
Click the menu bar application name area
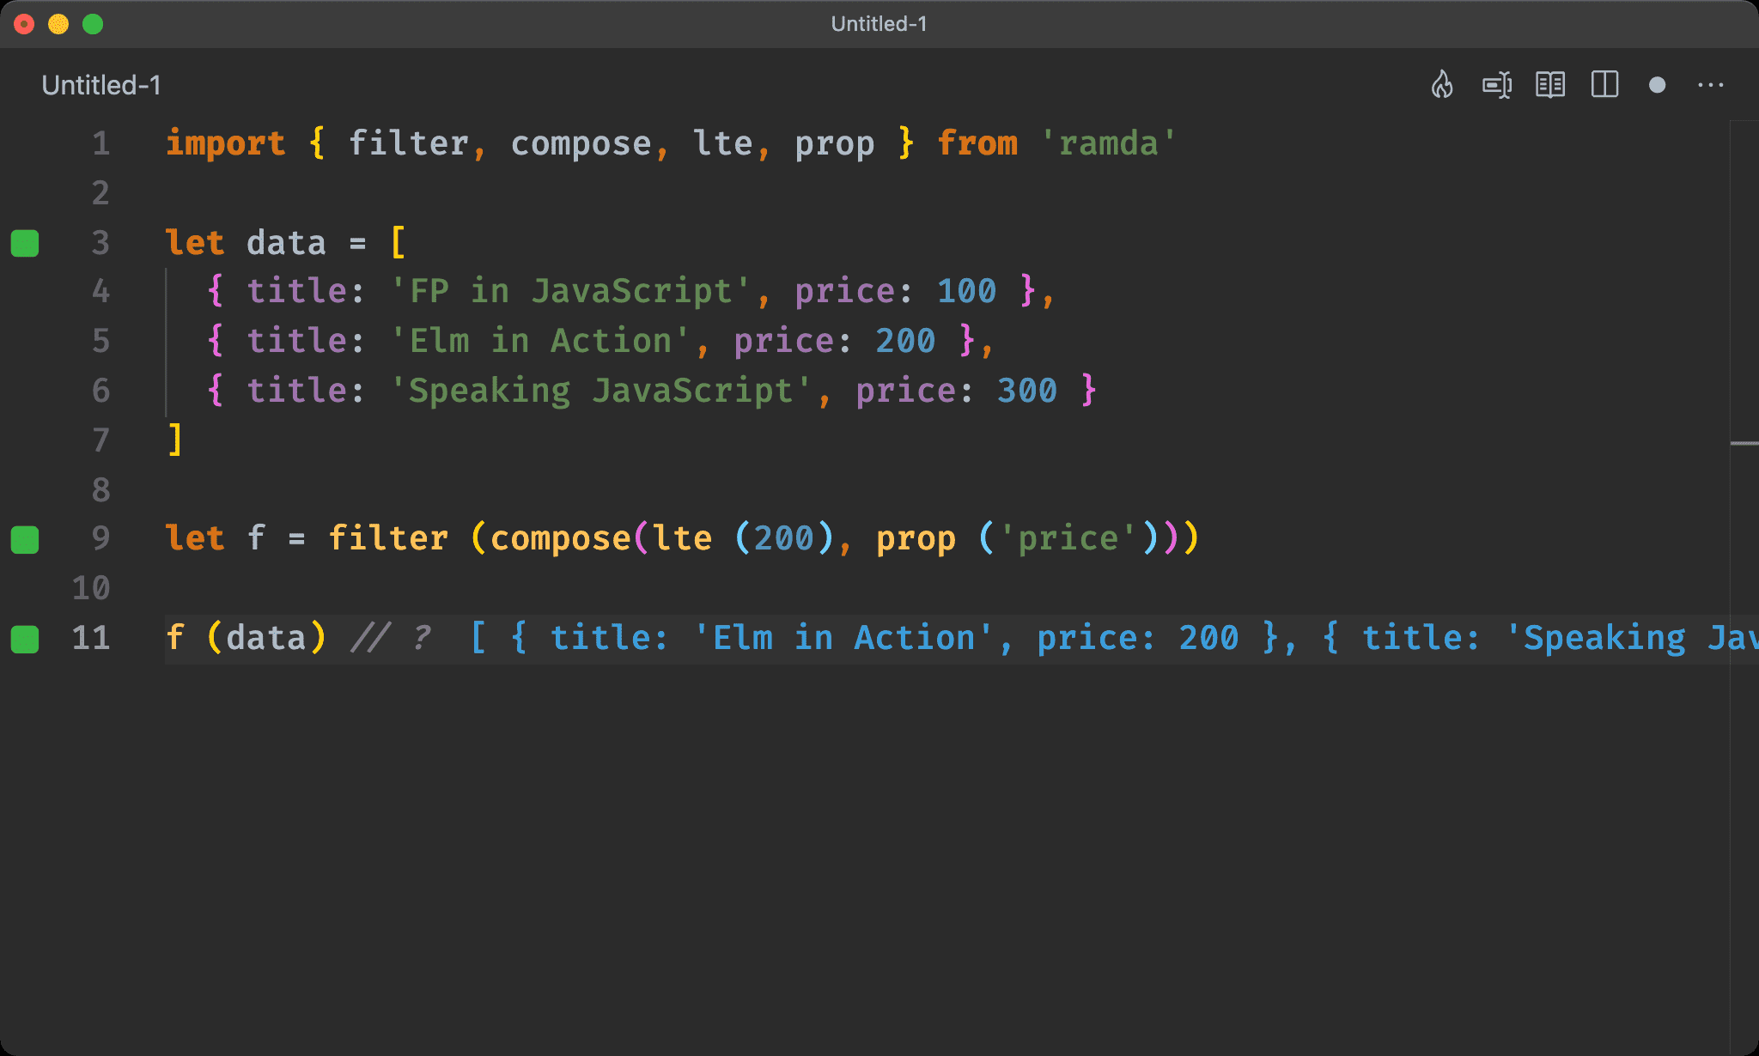(x=879, y=22)
